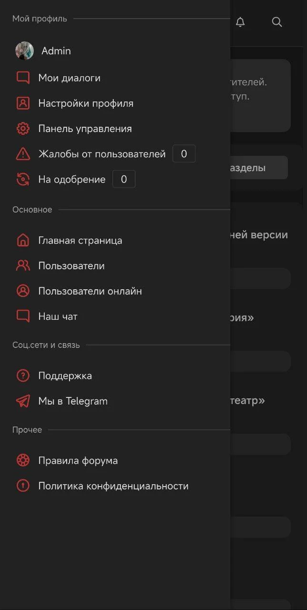Viewport: 307px width, 610px height.
Task: Click the Telegram paper plane icon
Action: tap(23, 401)
